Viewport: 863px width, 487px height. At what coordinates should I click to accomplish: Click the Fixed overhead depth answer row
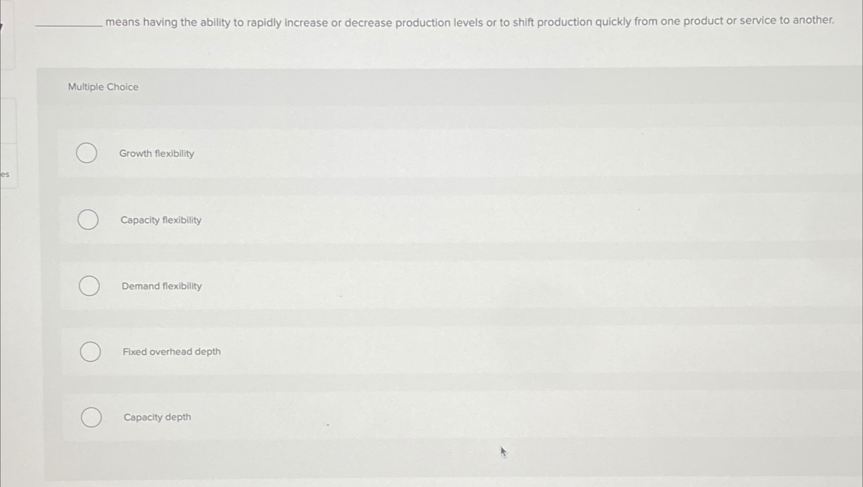coord(410,351)
